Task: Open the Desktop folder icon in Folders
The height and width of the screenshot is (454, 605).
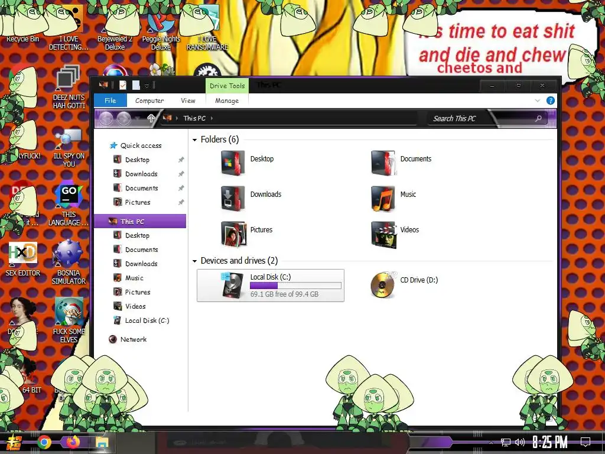Action: [x=232, y=163]
